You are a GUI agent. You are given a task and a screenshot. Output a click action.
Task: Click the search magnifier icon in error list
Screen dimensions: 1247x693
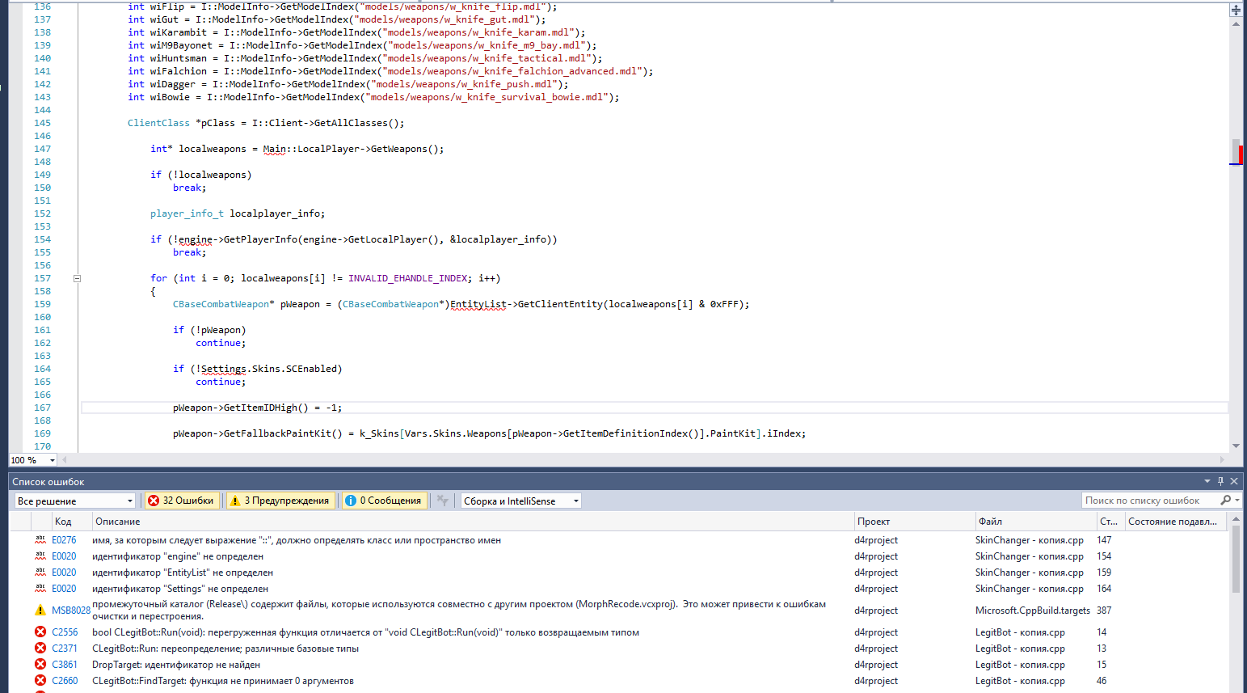click(1226, 501)
